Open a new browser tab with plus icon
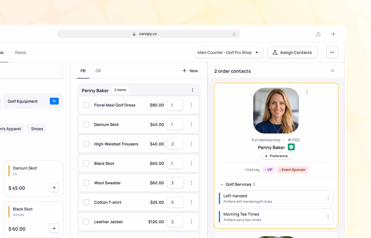Viewport: 371px width, 238px height. 333,34
